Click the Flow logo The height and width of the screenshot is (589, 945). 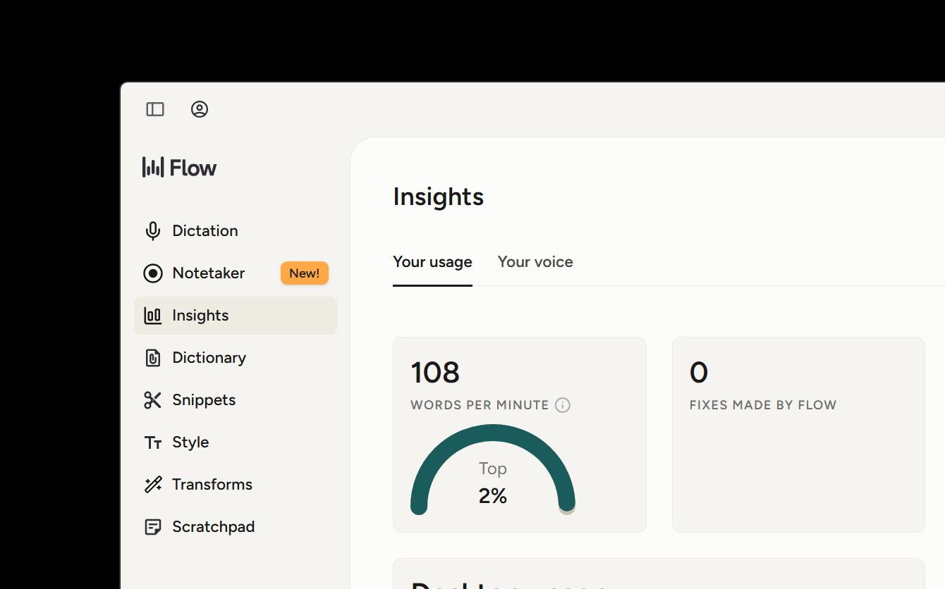coord(180,168)
